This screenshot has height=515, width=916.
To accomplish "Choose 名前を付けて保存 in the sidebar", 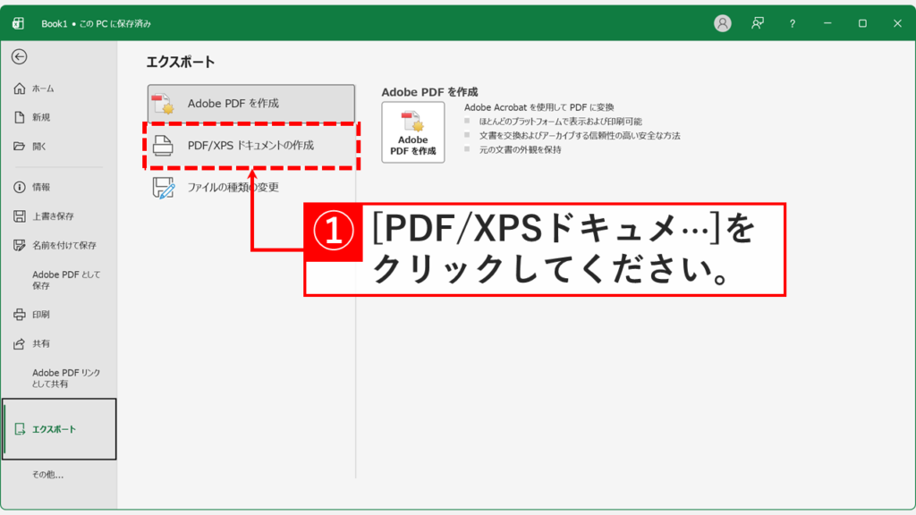I will click(x=58, y=245).
